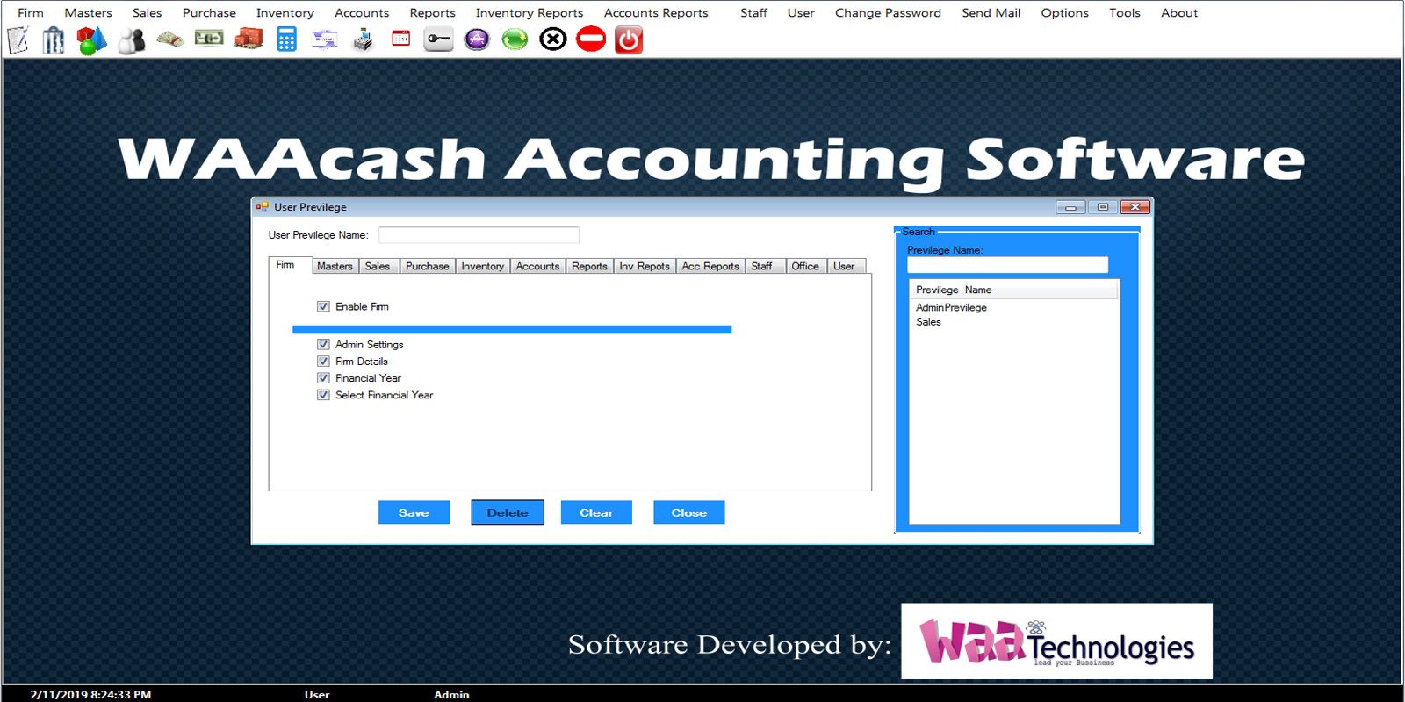Open the Accounts Reports menu
The width and height of the screenshot is (1405, 702).
[x=656, y=12]
